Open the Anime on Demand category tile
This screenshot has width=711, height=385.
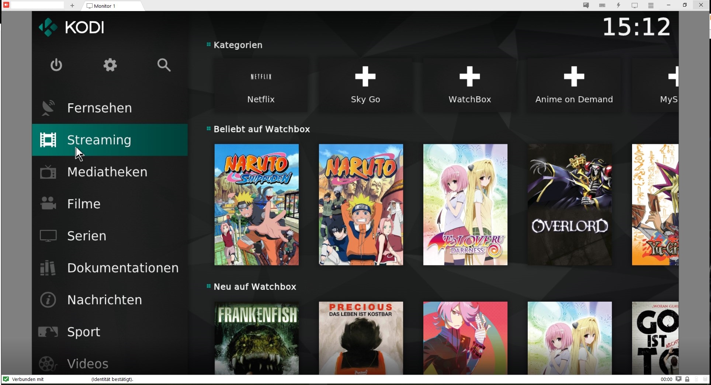[x=574, y=86]
